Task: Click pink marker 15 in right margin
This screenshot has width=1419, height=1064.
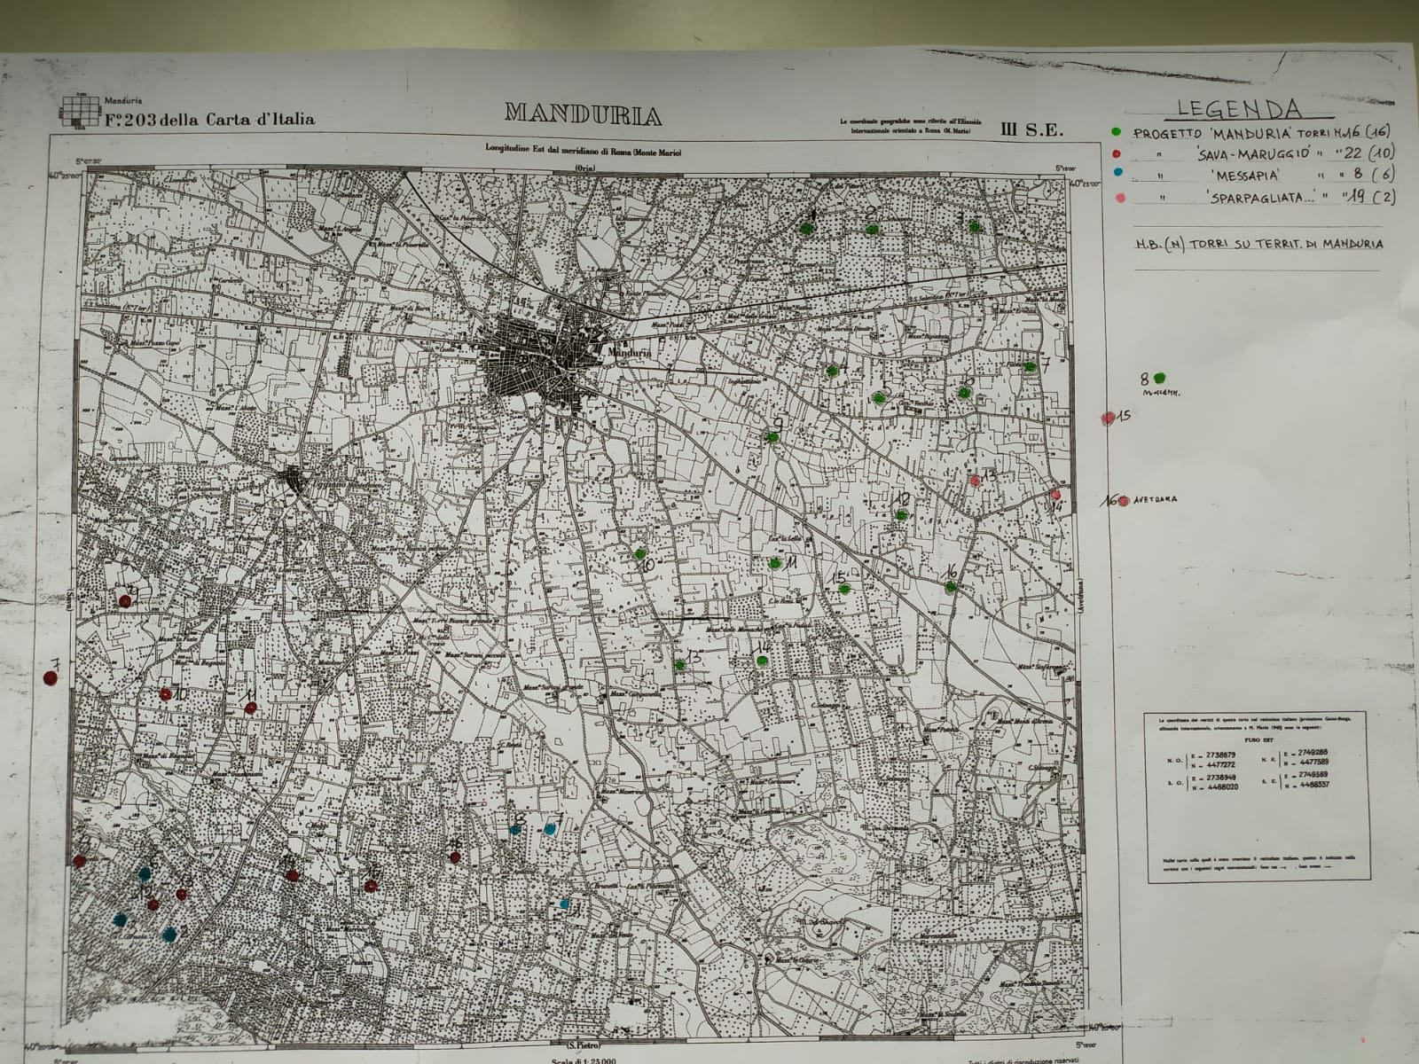Action: pos(1108,418)
